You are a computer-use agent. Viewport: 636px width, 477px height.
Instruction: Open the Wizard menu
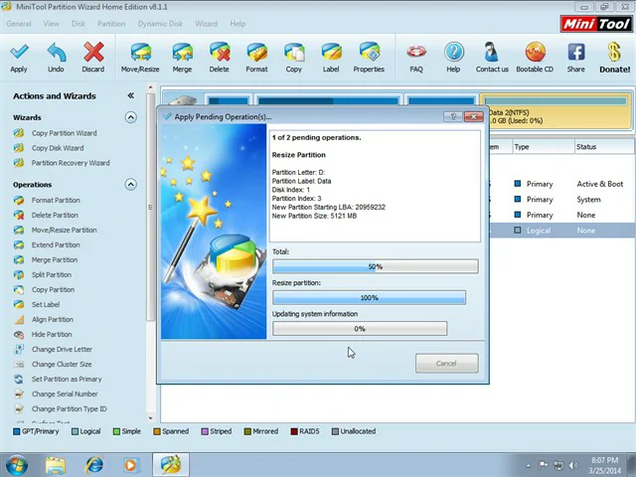[206, 24]
